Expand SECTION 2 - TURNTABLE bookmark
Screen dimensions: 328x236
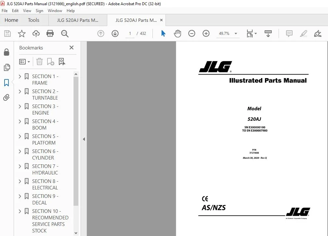(20, 91)
